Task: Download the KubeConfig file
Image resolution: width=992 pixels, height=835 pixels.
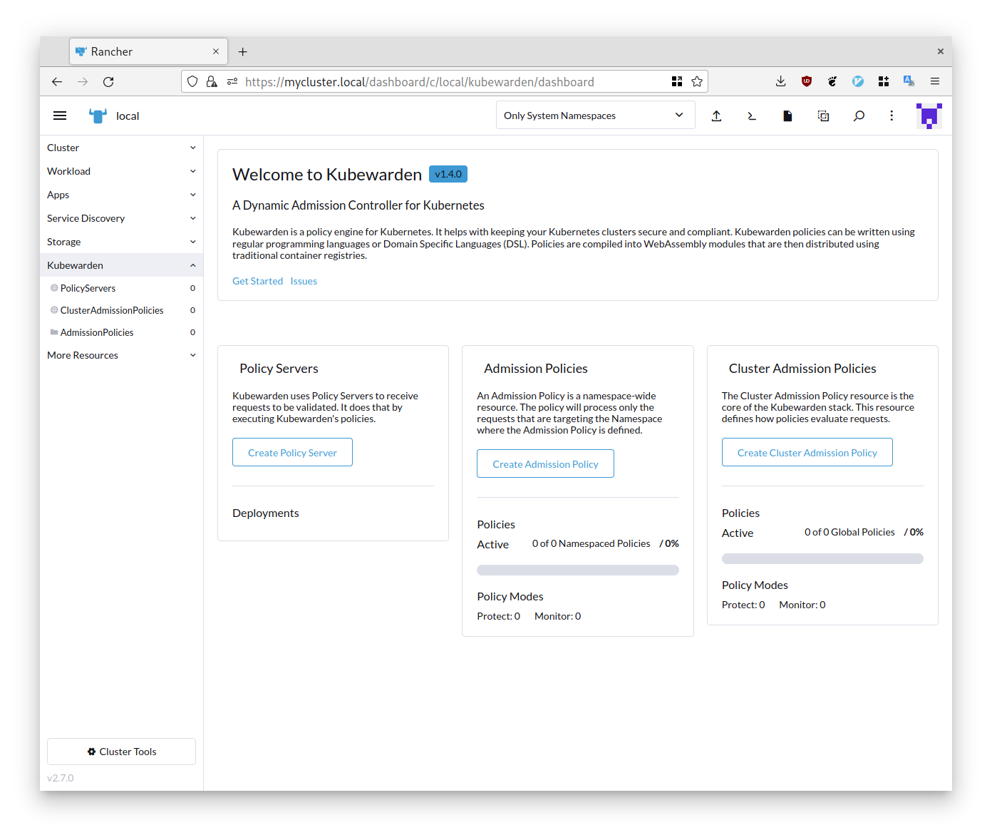Action: (x=787, y=115)
